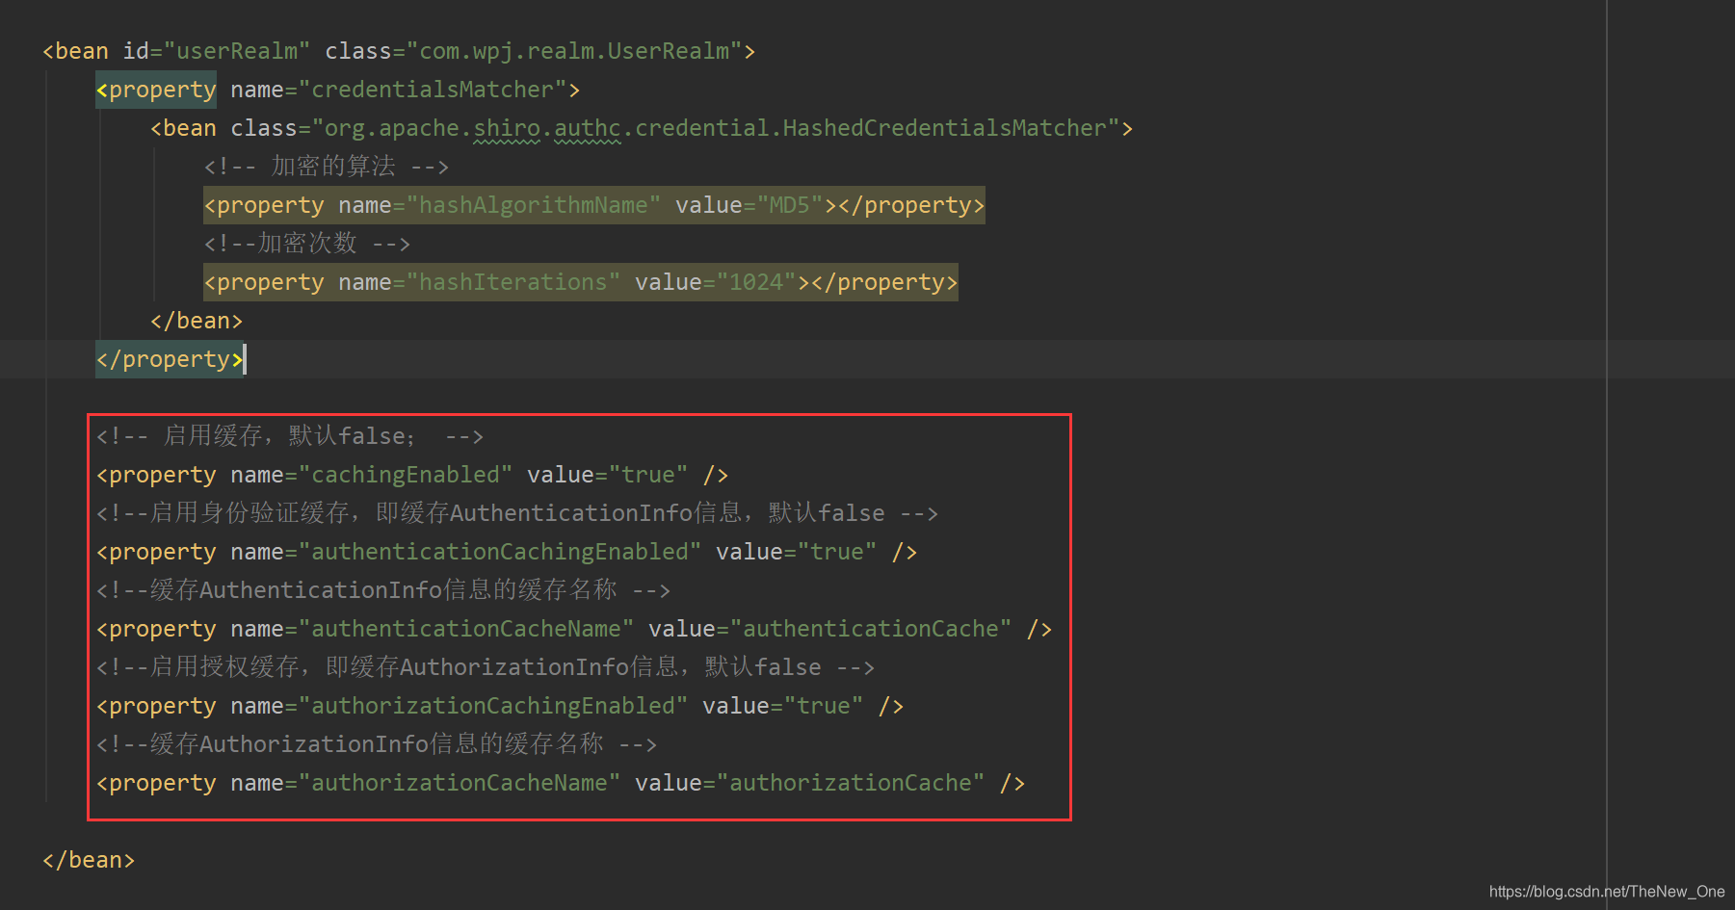Click the 启用缓存 comment line
This screenshot has width=1735, height=910.
click(290, 436)
